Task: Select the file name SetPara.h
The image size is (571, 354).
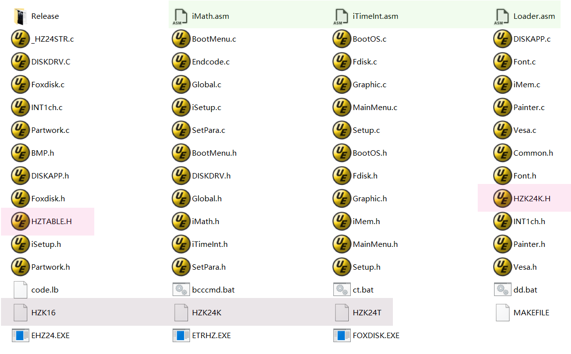Action: (209, 267)
